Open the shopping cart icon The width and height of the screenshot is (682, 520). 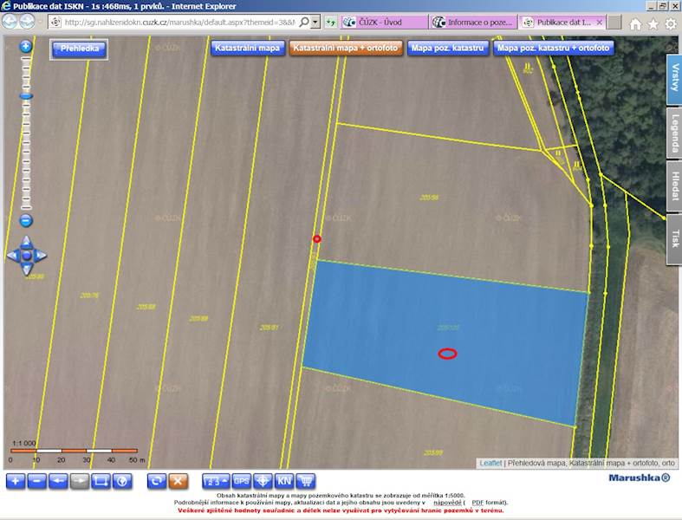pos(306,481)
